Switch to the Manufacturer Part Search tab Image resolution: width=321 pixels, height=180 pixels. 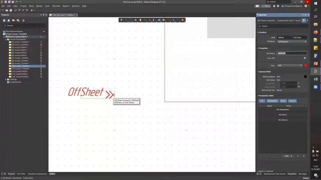(x=274, y=174)
